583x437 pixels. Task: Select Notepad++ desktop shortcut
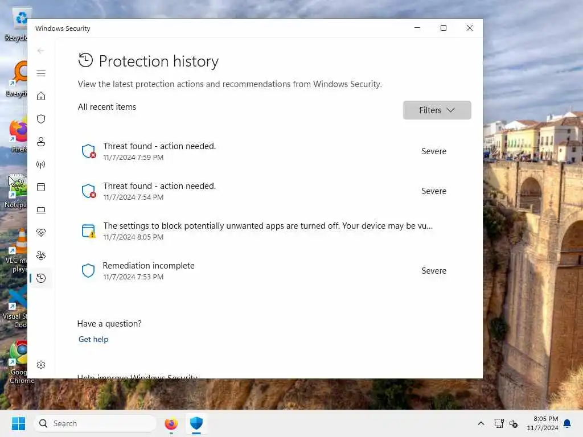click(15, 191)
